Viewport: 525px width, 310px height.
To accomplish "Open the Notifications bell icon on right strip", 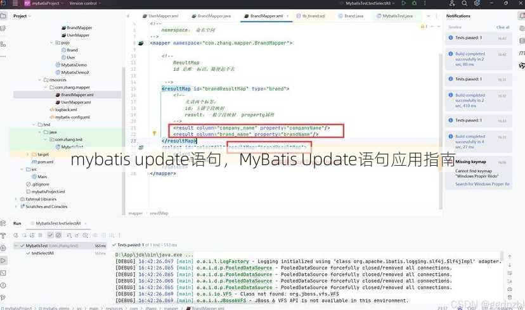I will click(522, 16).
